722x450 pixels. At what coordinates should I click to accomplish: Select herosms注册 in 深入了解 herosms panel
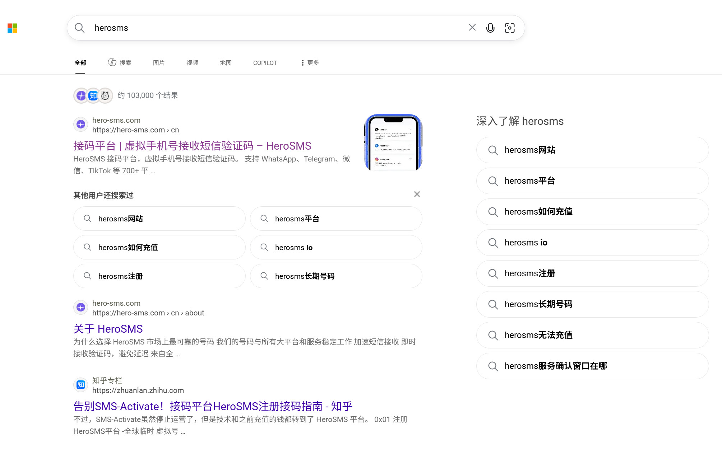pos(593,273)
